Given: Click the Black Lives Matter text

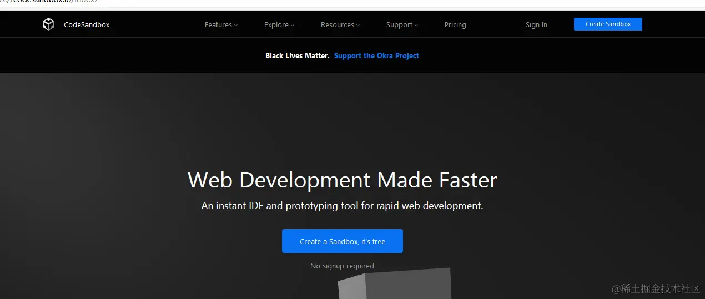Looking at the screenshot, I should pyautogui.click(x=297, y=55).
